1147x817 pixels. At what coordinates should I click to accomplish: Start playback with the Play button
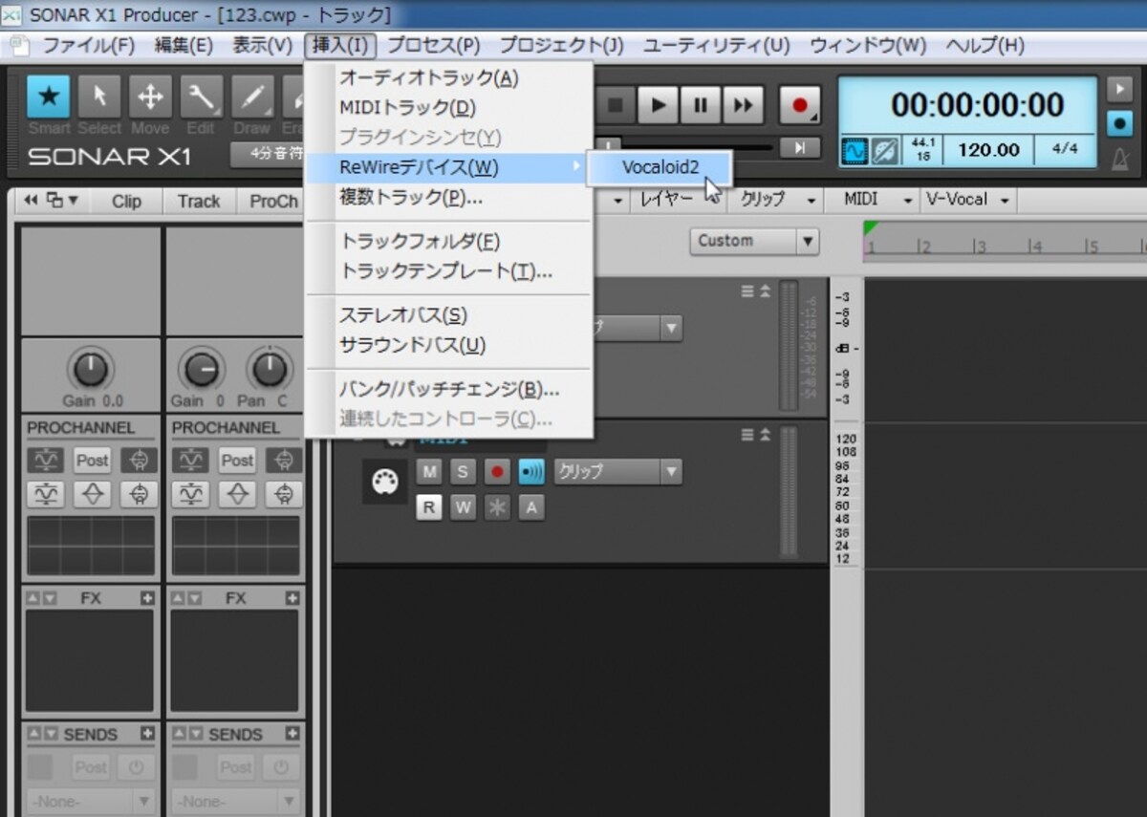coord(658,105)
